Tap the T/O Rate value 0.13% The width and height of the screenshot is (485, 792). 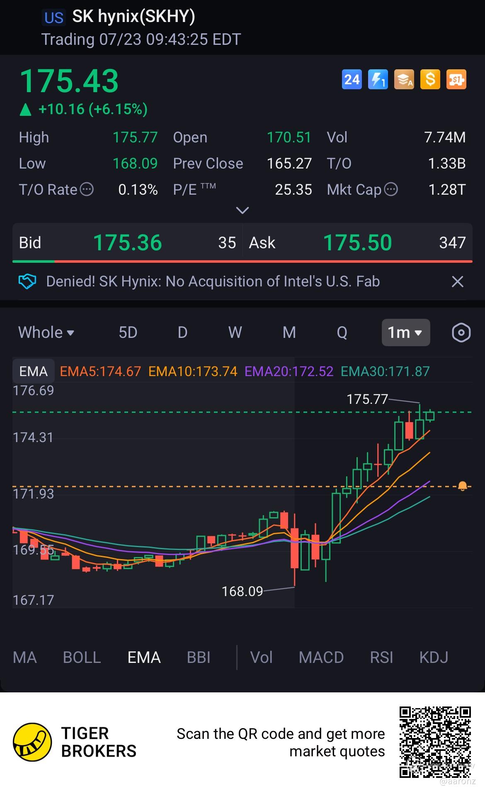coord(138,190)
